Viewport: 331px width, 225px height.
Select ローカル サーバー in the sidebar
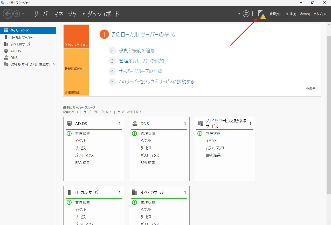[x=28, y=37]
